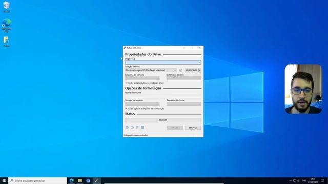Open Rufus language settings globe icon
This screenshot has width=328, height=184.
127,127
